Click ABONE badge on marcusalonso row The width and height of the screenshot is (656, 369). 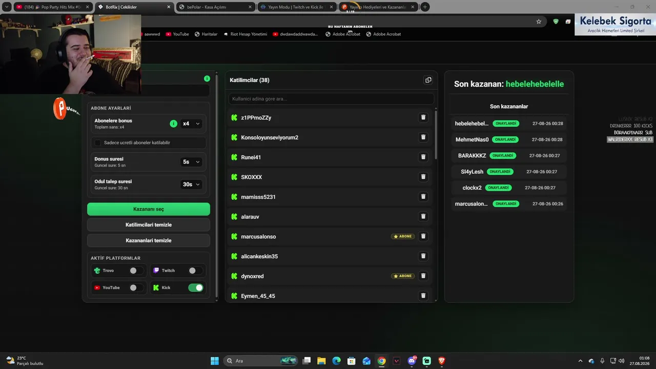pos(403,236)
